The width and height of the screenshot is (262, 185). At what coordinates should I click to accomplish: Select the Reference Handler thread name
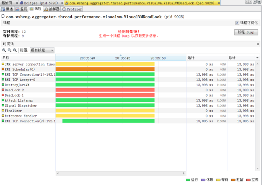[21, 116]
